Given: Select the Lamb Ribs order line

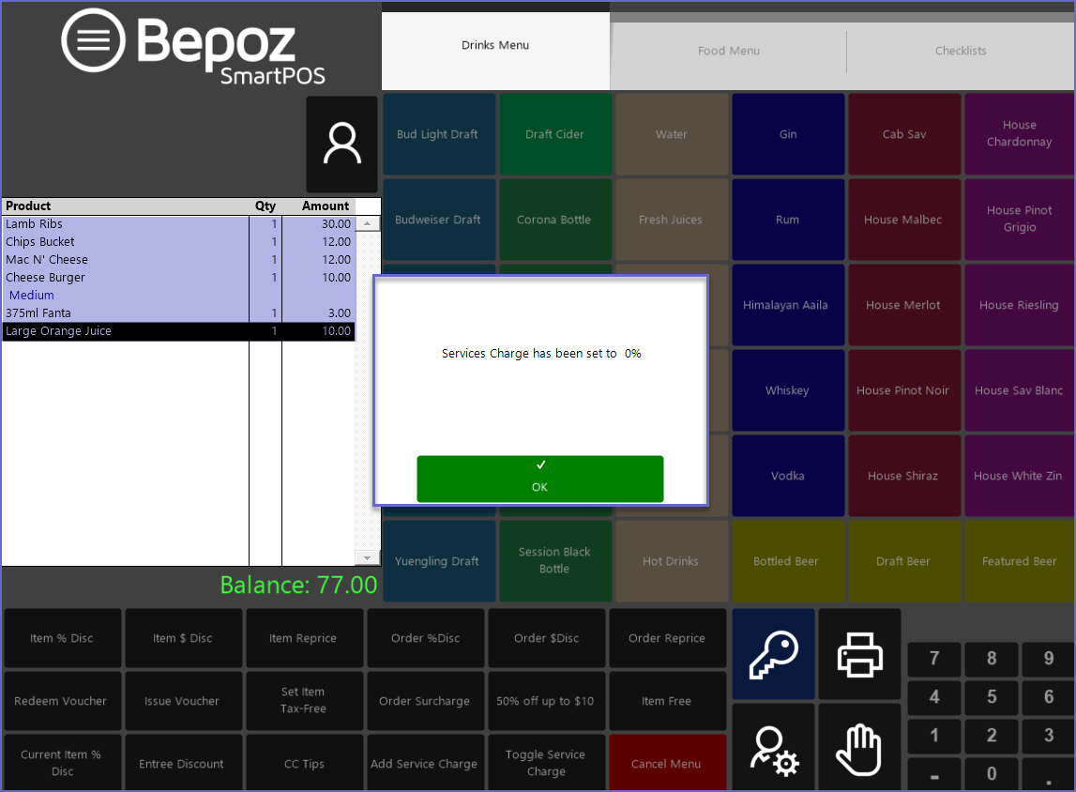Looking at the screenshot, I should (x=127, y=224).
